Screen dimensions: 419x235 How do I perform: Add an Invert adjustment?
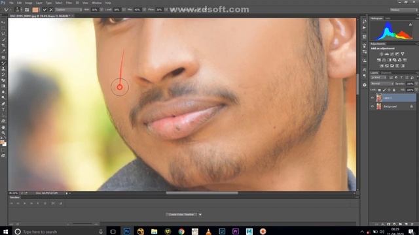(381, 66)
